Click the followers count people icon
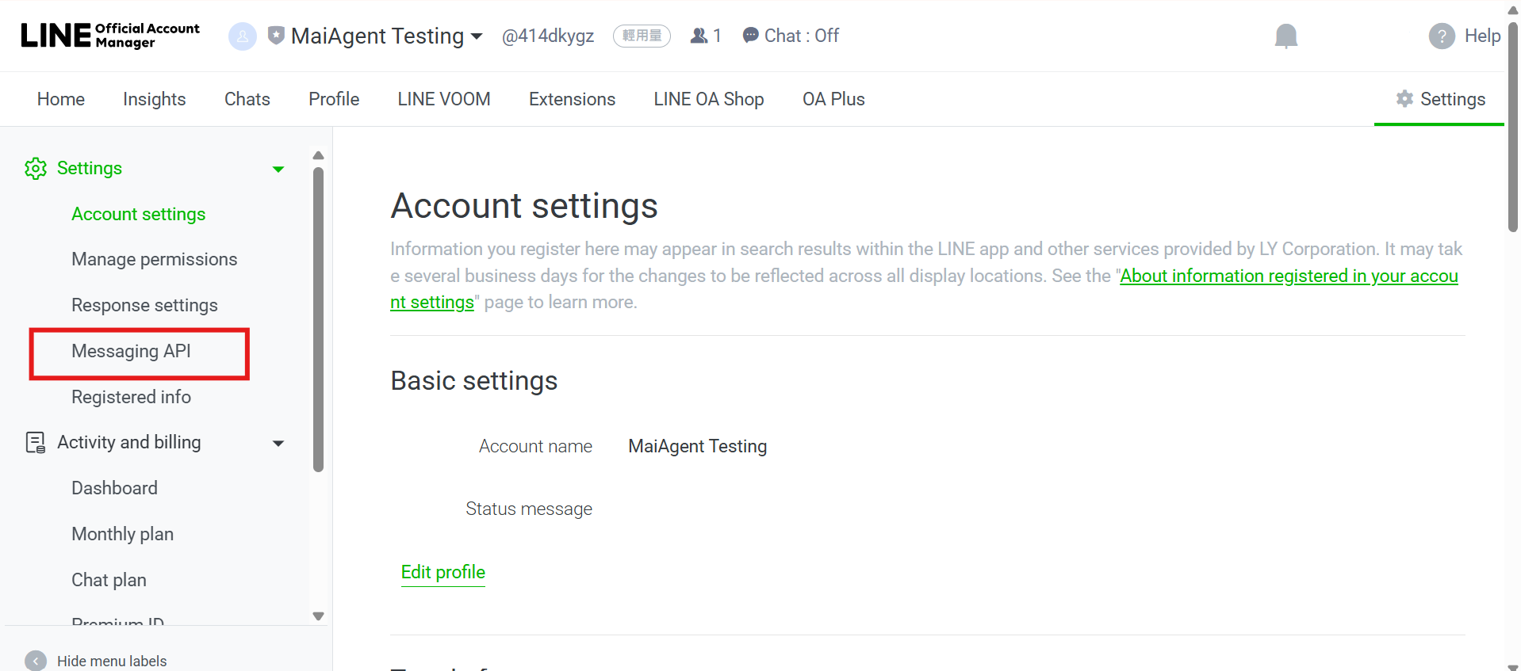1521x671 pixels. coord(699,36)
